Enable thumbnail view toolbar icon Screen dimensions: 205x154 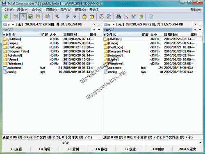tap(30, 16)
